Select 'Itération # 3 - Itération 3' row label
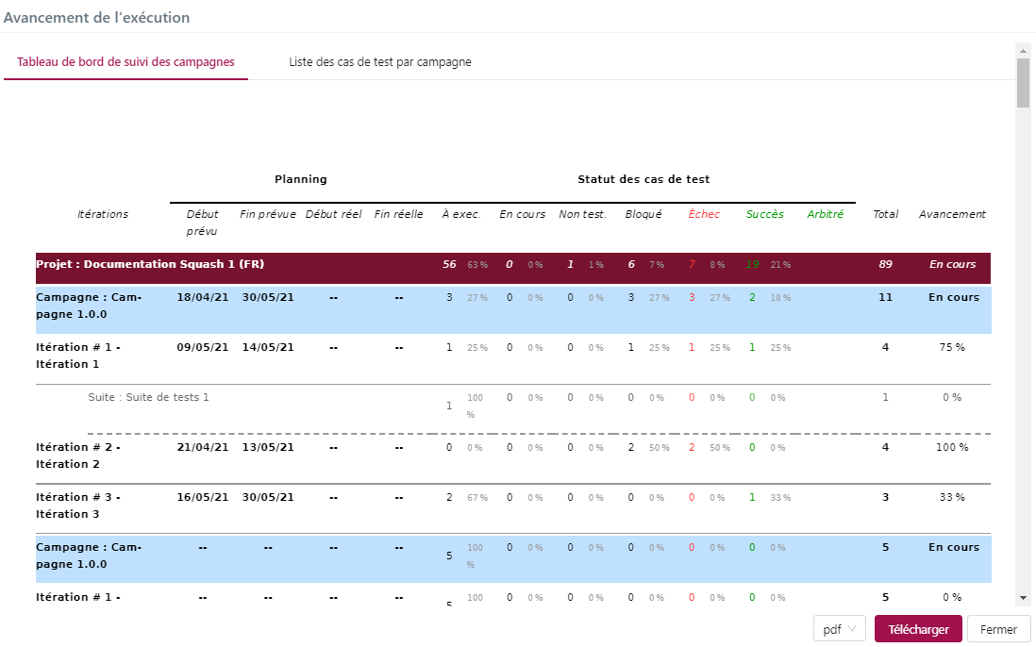The image size is (1036, 647). (x=78, y=506)
